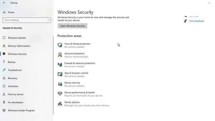Open Account protection area
The width and height of the screenshot is (215, 121).
coord(75,53)
